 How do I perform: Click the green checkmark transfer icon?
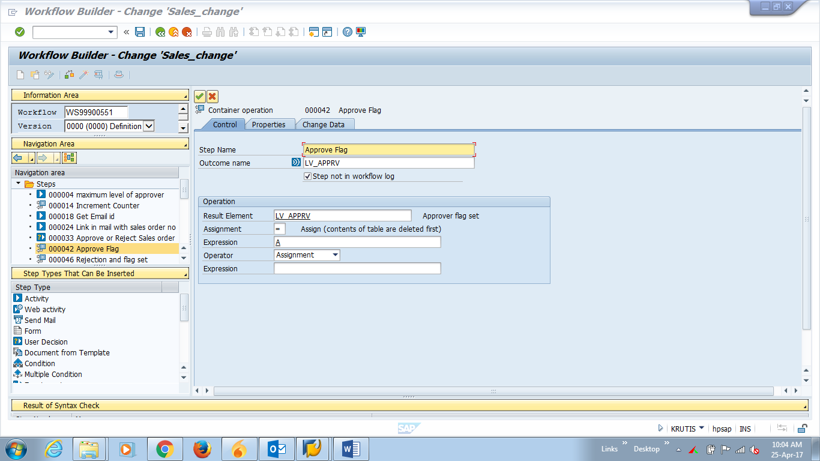(199, 96)
